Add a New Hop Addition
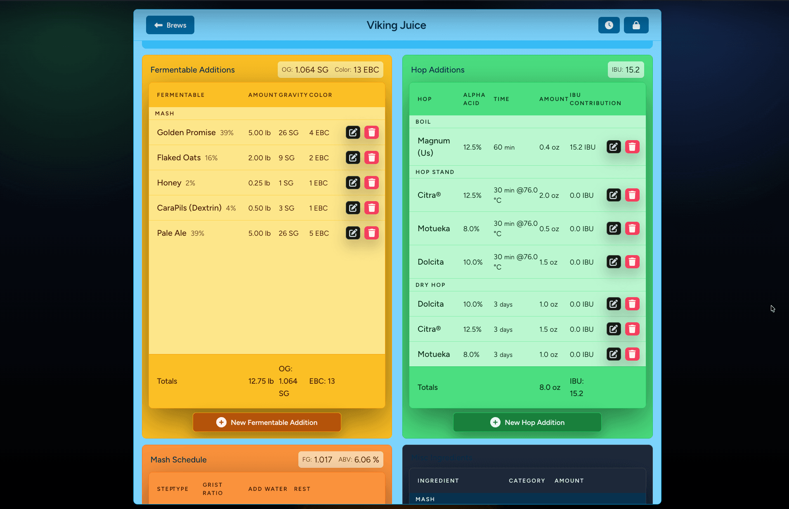The width and height of the screenshot is (789, 509). [x=527, y=422]
